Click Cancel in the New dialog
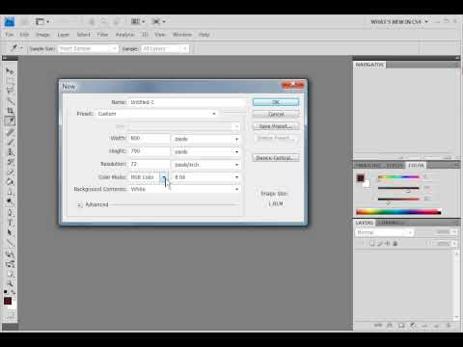463x347 pixels. [x=276, y=114]
